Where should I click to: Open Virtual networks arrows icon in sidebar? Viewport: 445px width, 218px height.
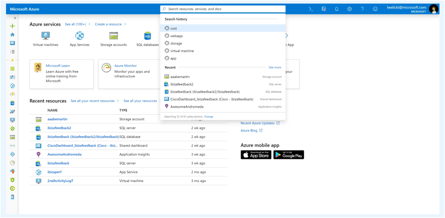click(x=12, y=146)
